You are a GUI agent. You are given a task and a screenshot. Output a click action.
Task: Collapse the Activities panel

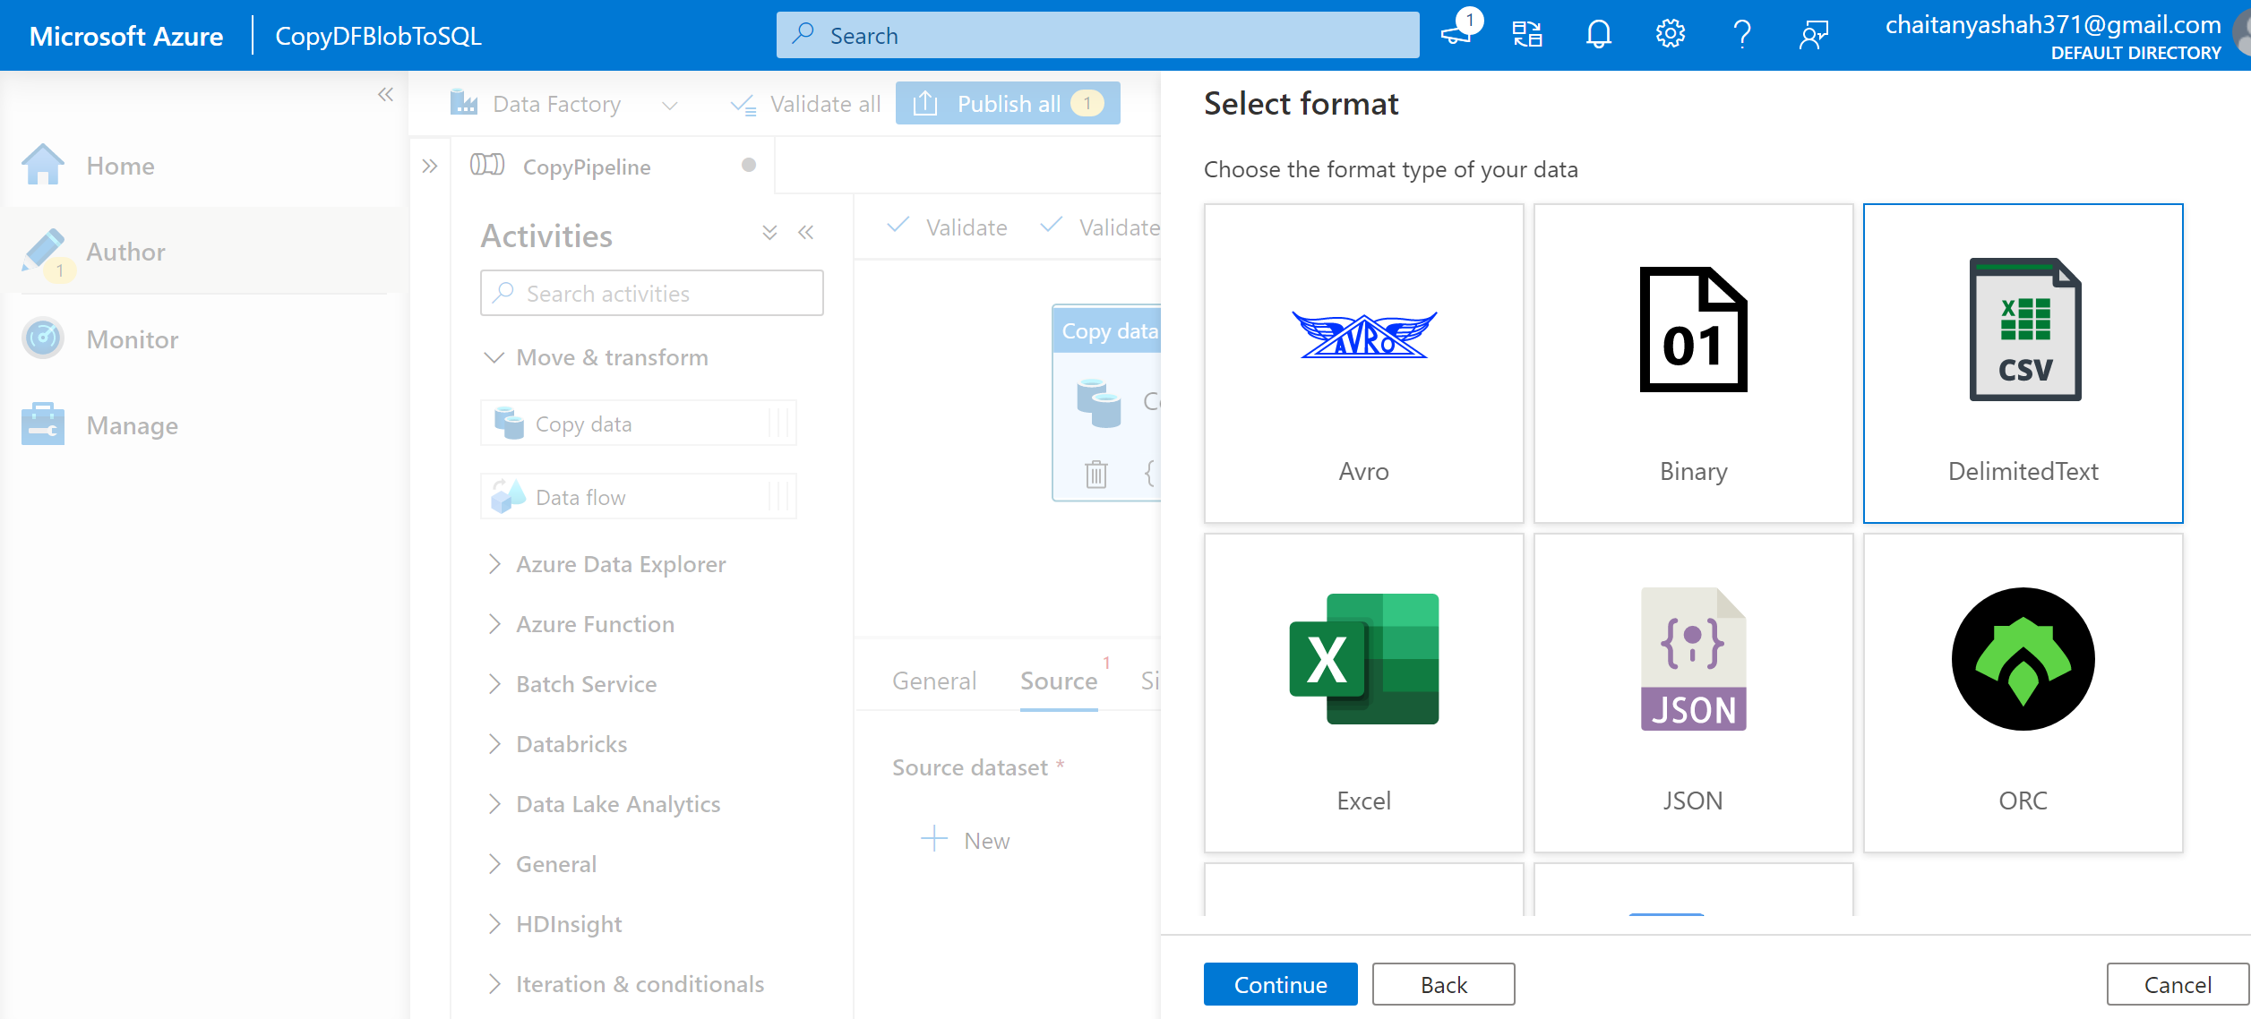pyautogui.click(x=806, y=233)
